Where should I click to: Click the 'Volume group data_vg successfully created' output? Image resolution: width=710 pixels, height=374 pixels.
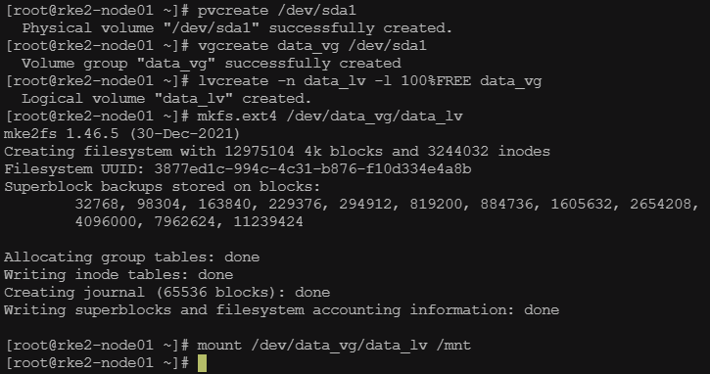point(211,64)
